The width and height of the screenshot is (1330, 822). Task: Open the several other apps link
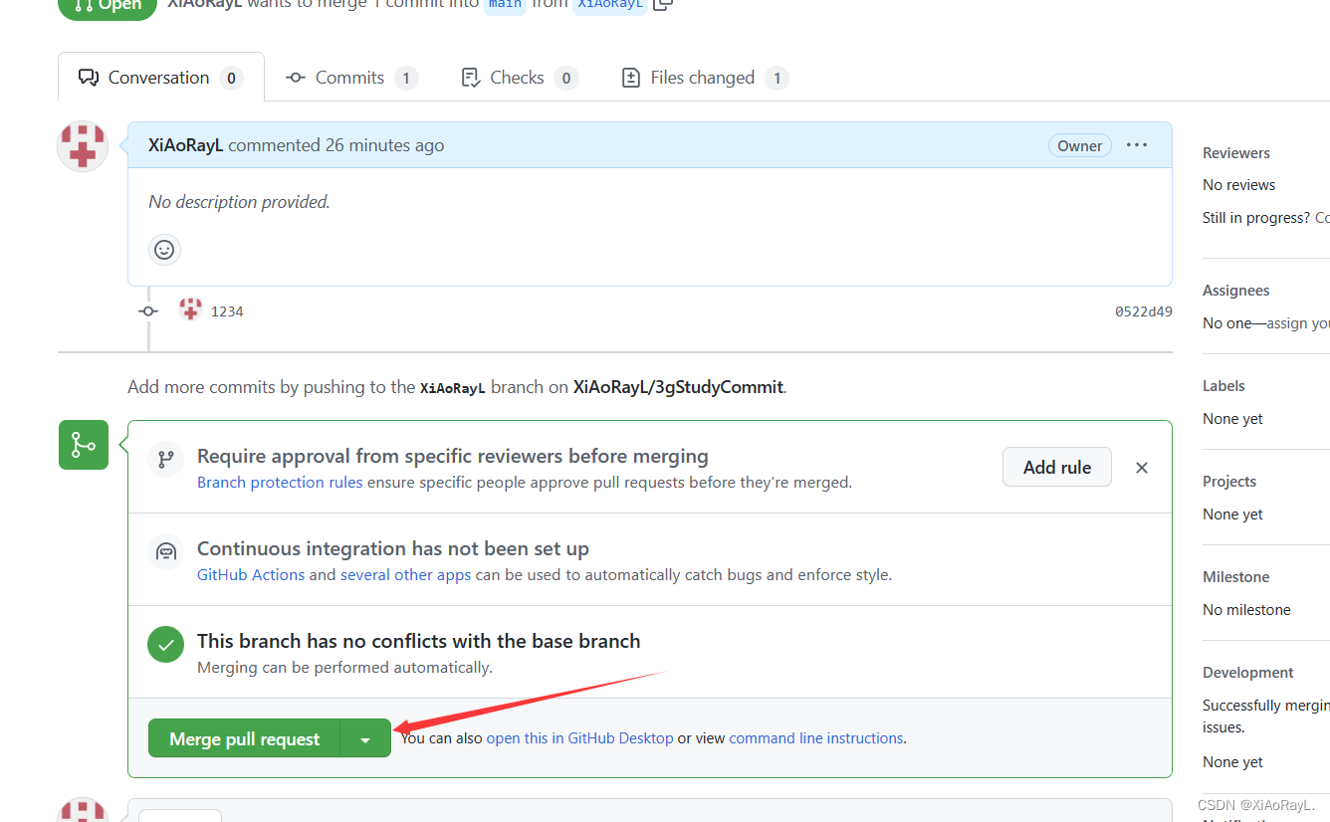click(x=405, y=575)
